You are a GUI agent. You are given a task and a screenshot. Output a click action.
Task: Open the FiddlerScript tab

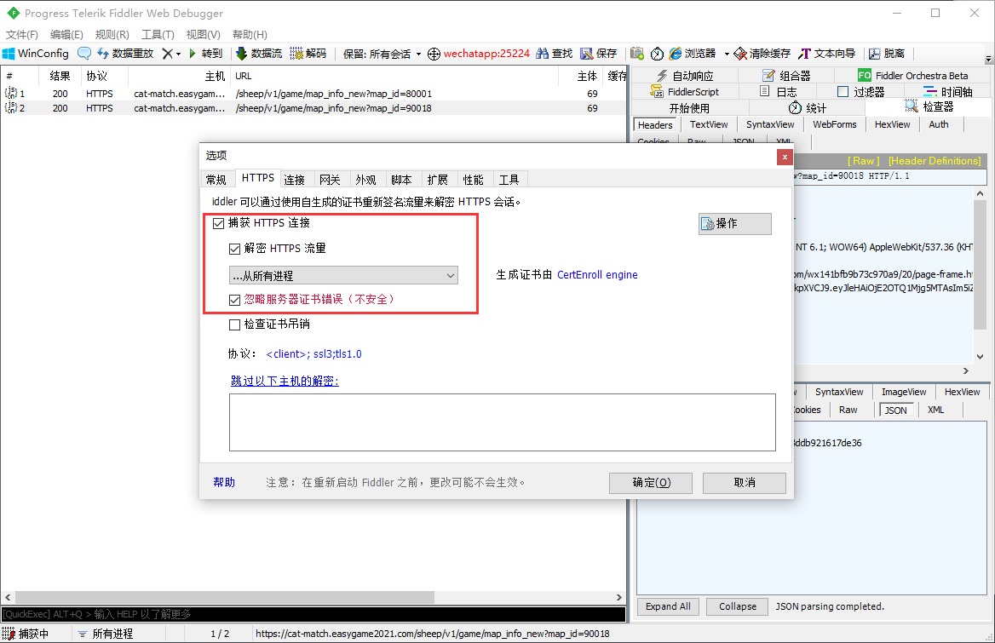tap(685, 92)
